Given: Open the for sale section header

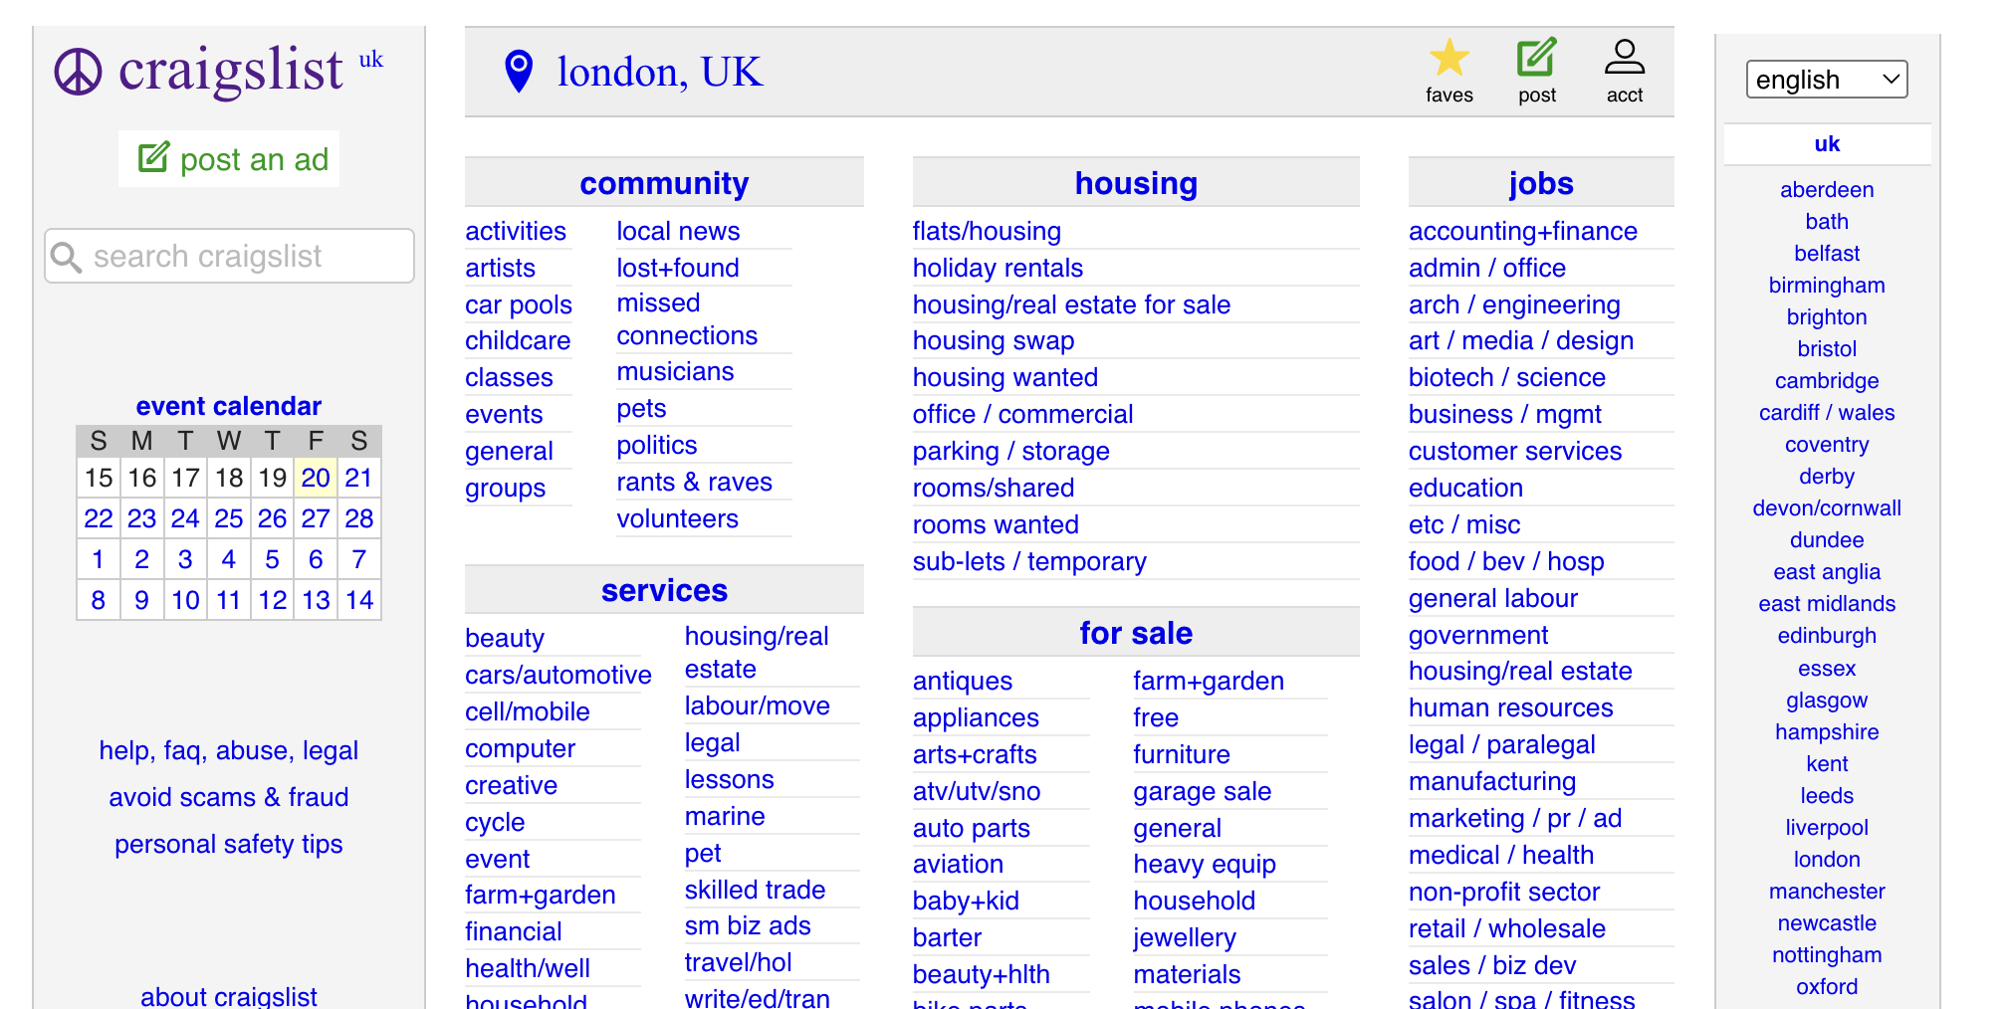Looking at the screenshot, I should [x=1135, y=633].
